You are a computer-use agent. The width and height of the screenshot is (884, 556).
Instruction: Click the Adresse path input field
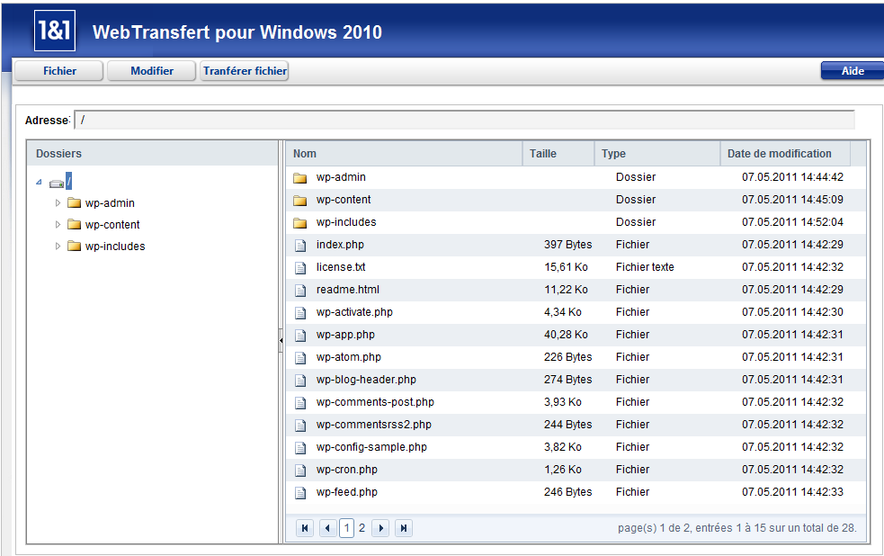coord(463,120)
